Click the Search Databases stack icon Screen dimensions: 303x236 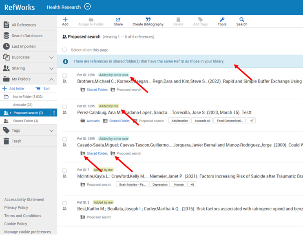click(x=6, y=36)
